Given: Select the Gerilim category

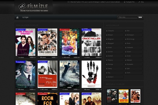Looking at the screenshot, I should 115,52.
